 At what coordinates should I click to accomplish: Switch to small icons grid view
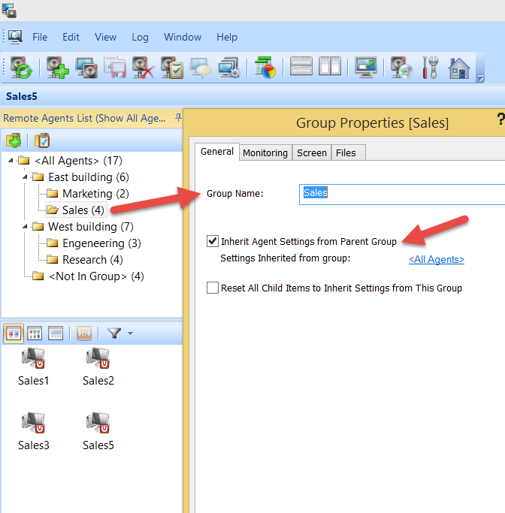35,333
